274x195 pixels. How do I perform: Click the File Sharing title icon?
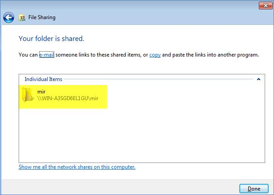click(22, 18)
